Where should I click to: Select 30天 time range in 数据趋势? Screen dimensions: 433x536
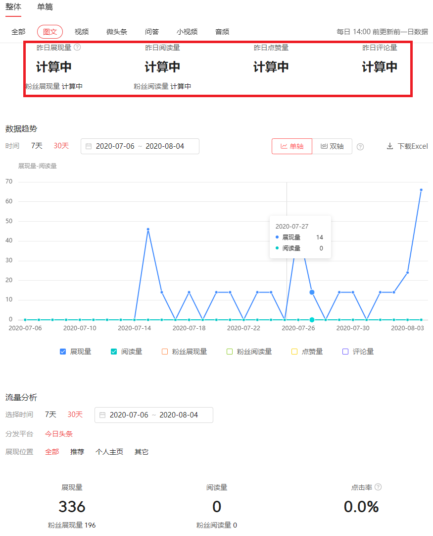point(61,146)
